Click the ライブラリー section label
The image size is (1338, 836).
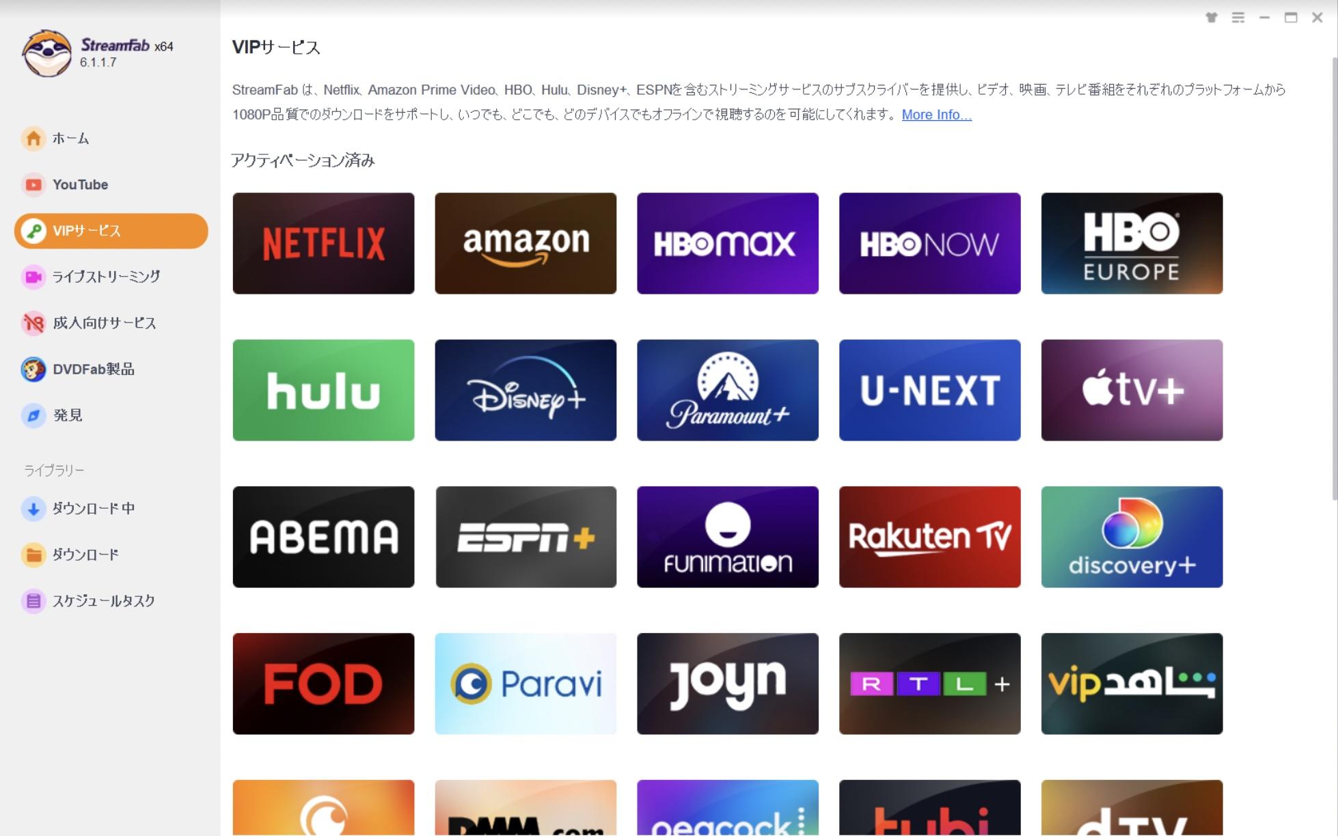coord(54,471)
